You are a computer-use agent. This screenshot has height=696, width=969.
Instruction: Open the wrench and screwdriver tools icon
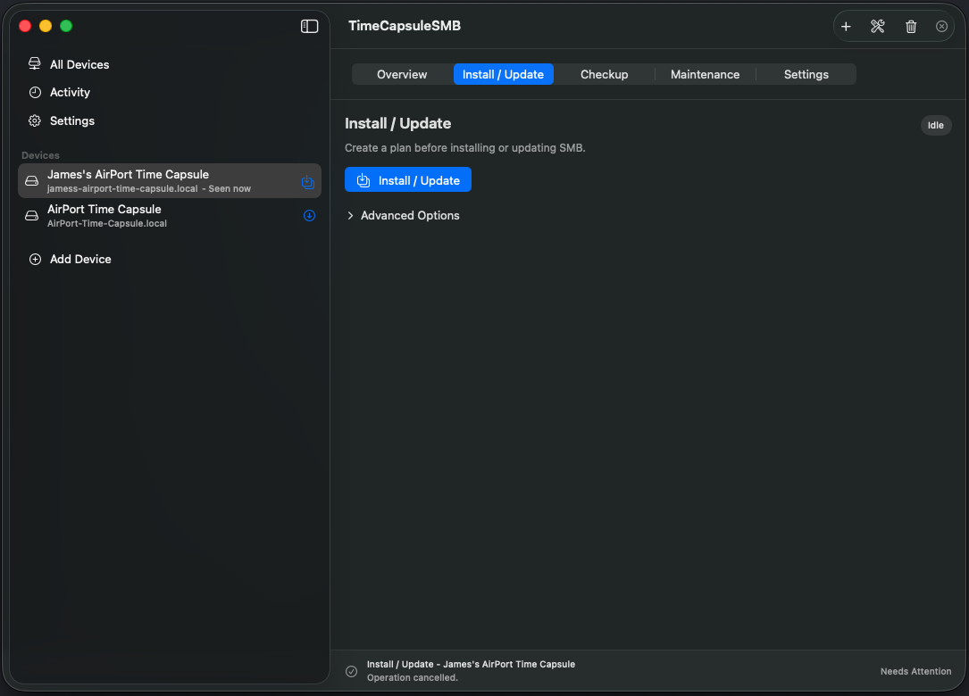coord(878,27)
